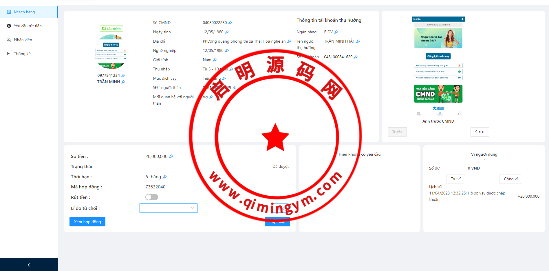Edit phone number 0977541234
Image resolution: width=549 pixels, height=271 pixels.
click(x=123, y=76)
